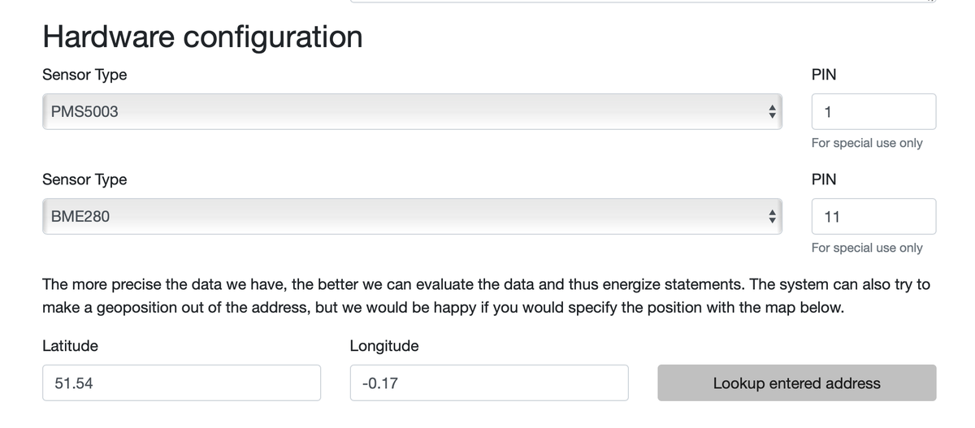Click the special use hint under PIN 11

pos(867,248)
